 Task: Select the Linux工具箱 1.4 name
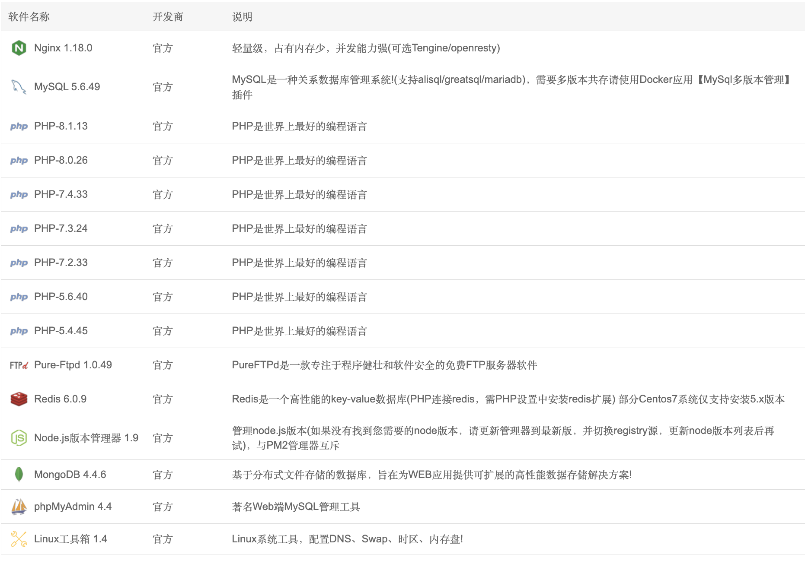pos(70,539)
